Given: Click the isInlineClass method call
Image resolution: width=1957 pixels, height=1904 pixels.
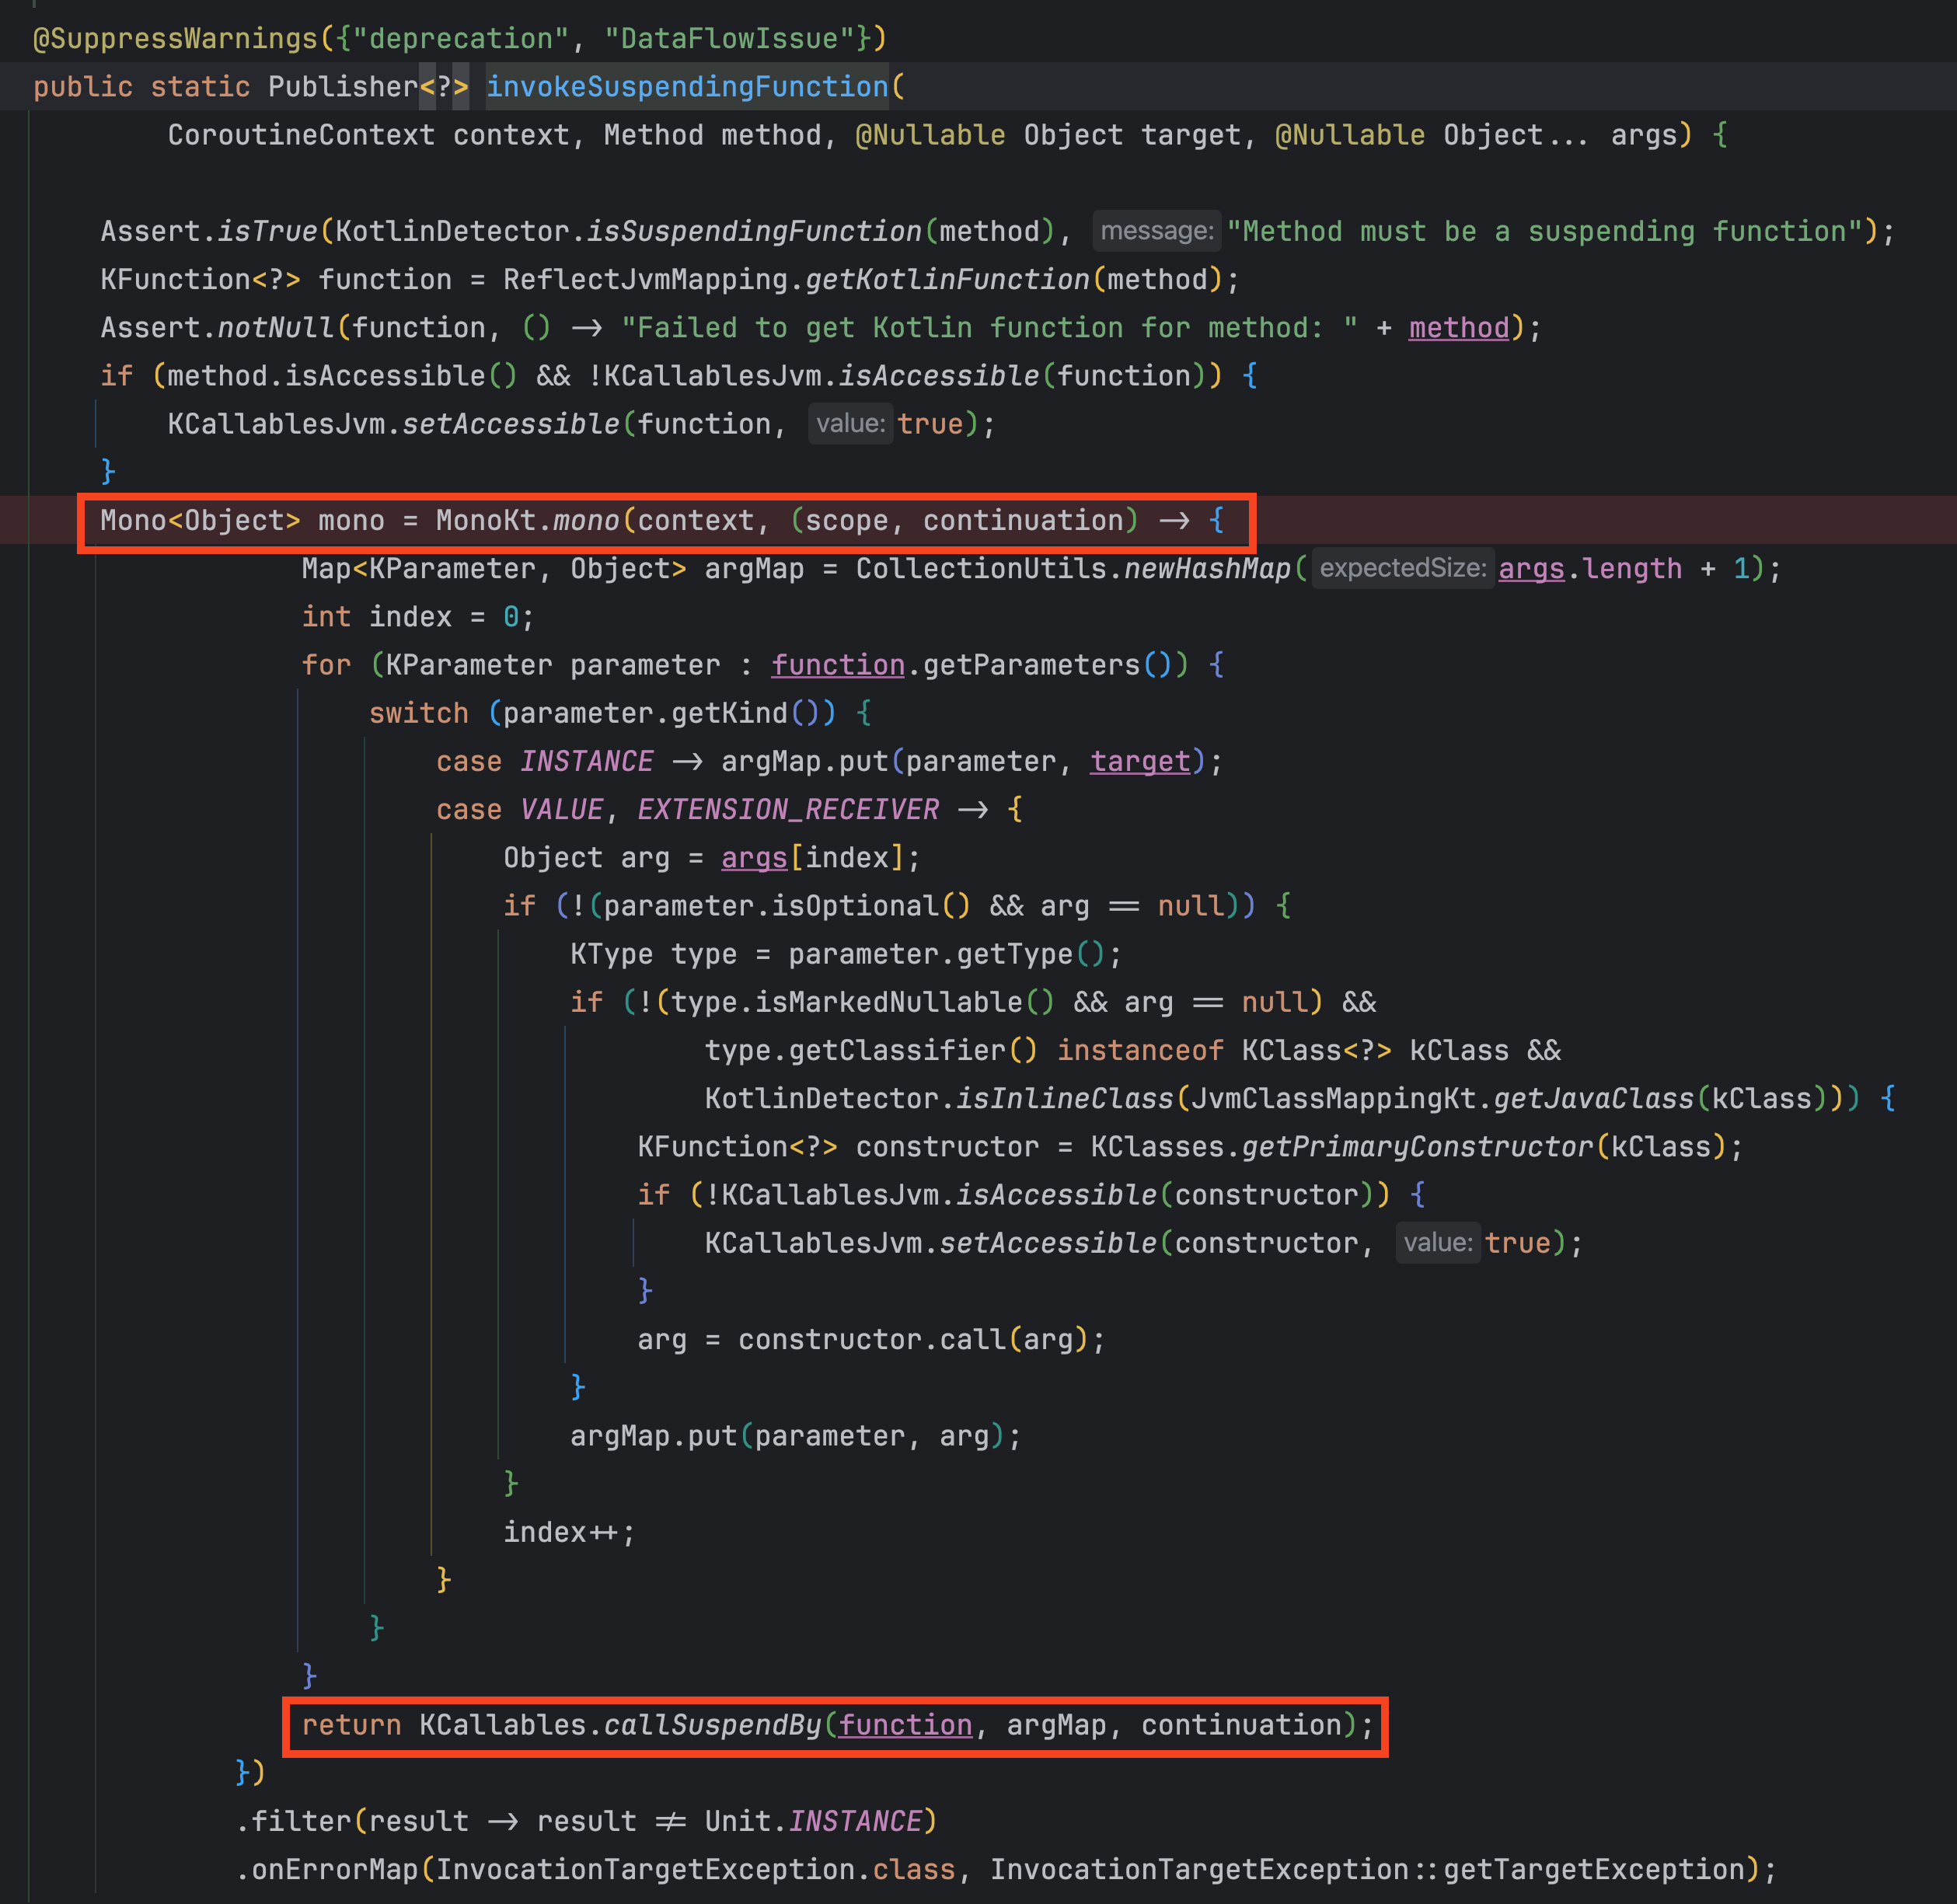Looking at the screenshot, I should click(1064, 1099).
